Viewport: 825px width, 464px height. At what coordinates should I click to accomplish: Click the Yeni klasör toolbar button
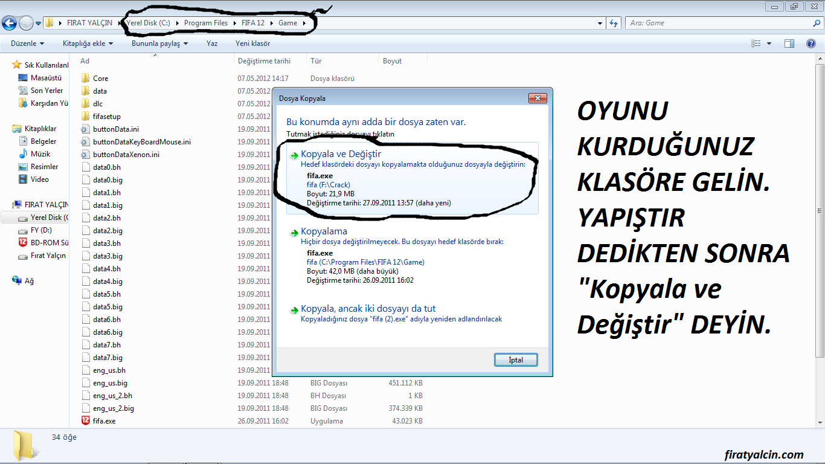pos(253,43)
